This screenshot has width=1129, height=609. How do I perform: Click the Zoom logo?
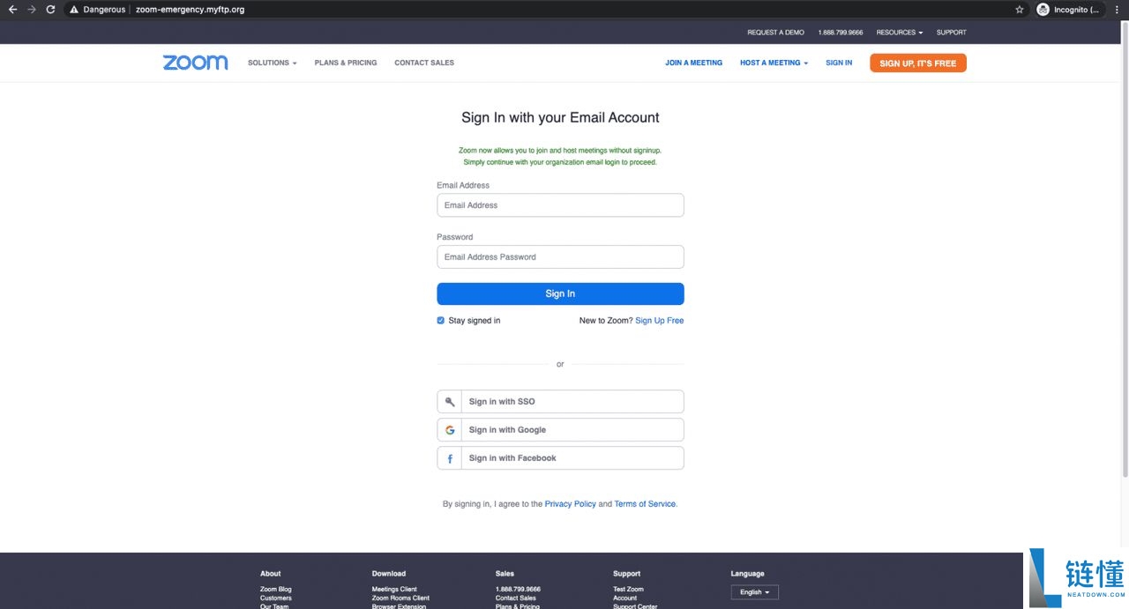pos(195,63)
